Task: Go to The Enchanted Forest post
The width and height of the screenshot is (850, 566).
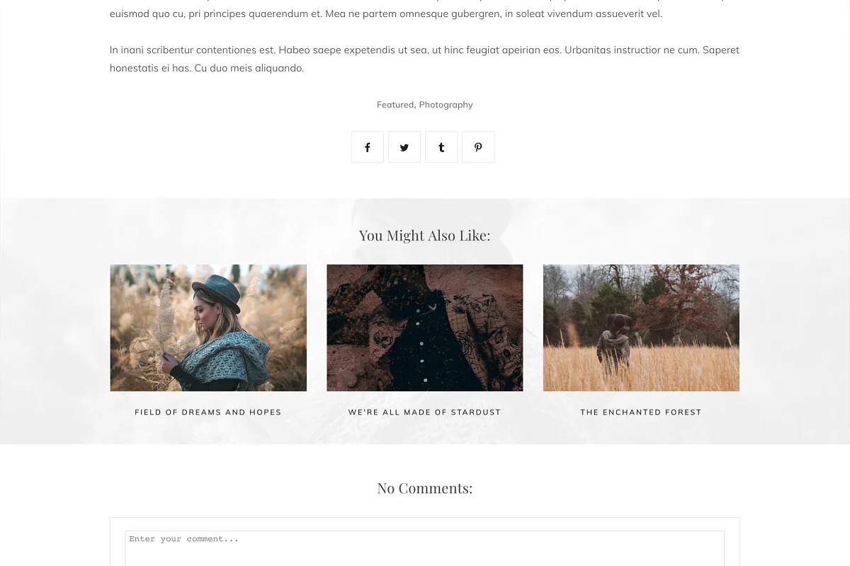Action: tap(641, 412)
